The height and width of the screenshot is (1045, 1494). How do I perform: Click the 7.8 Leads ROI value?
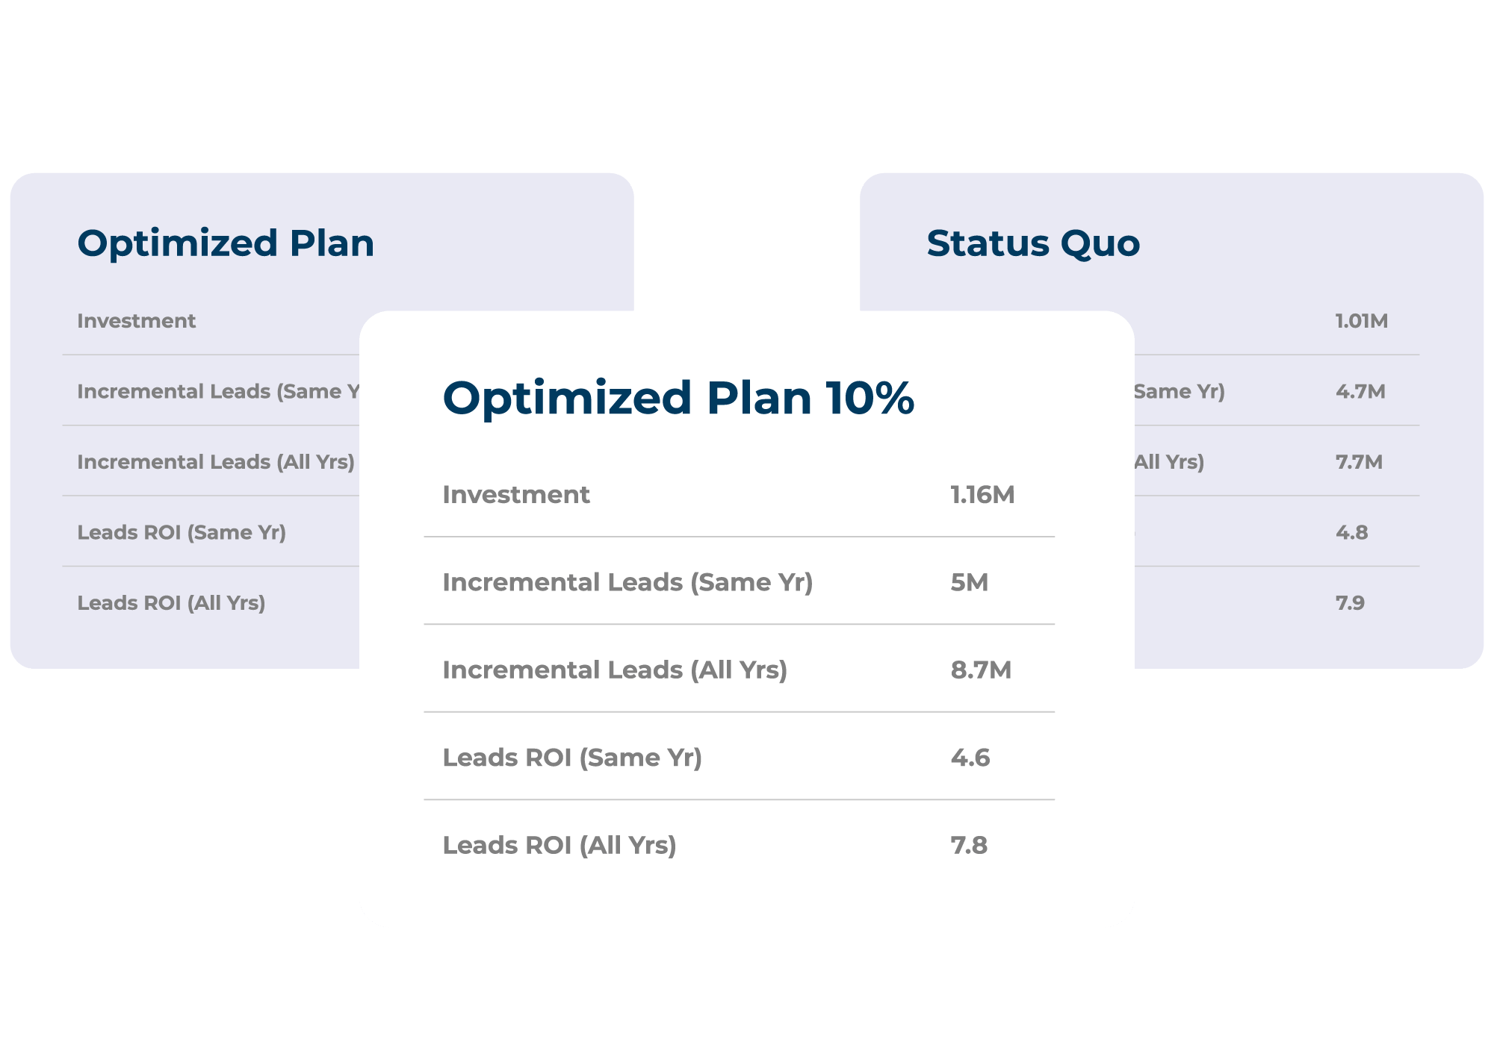pos(969,846)
